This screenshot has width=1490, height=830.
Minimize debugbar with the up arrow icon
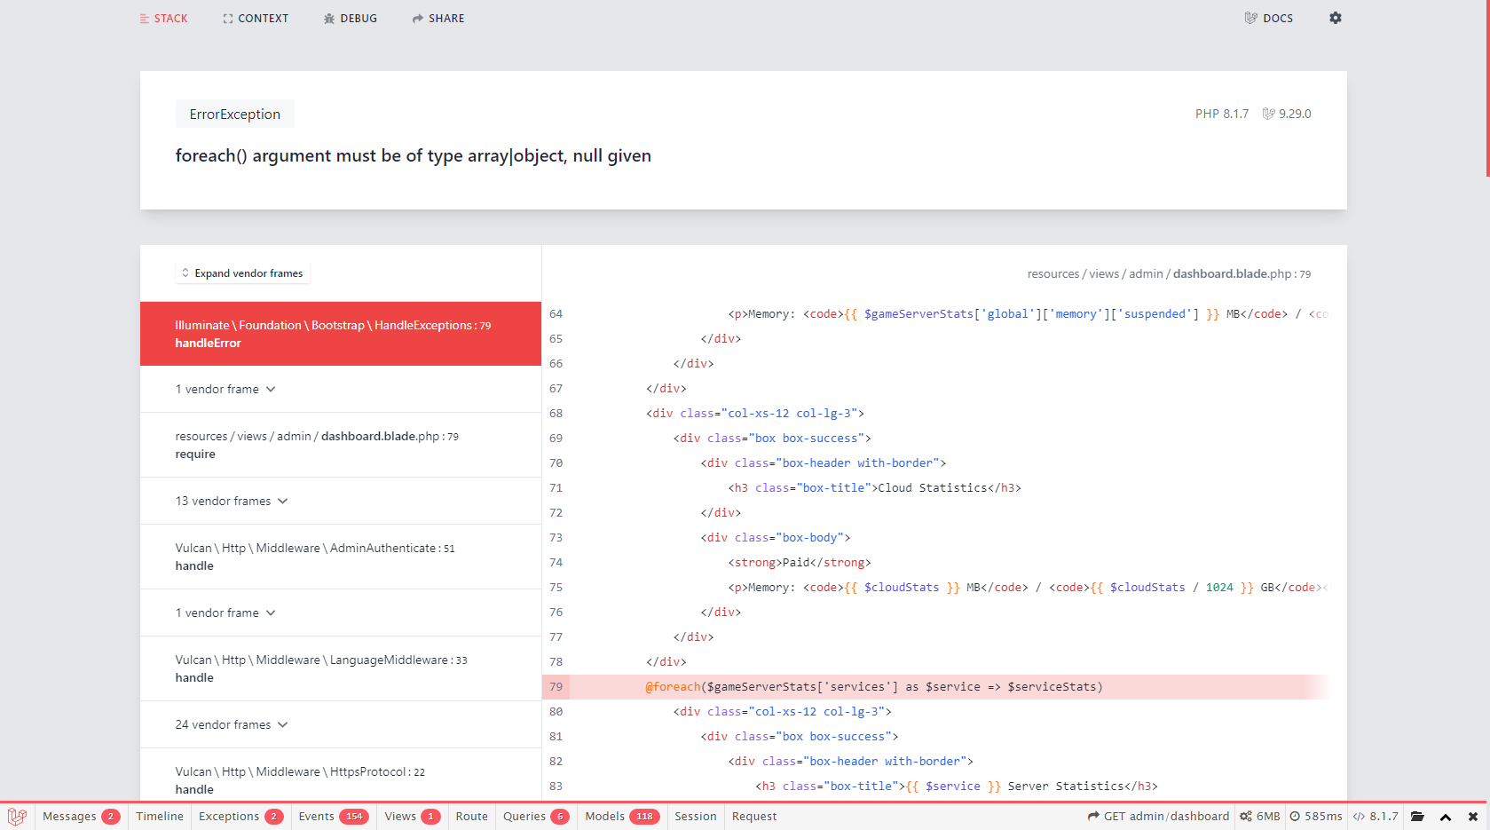[1446, 817]
